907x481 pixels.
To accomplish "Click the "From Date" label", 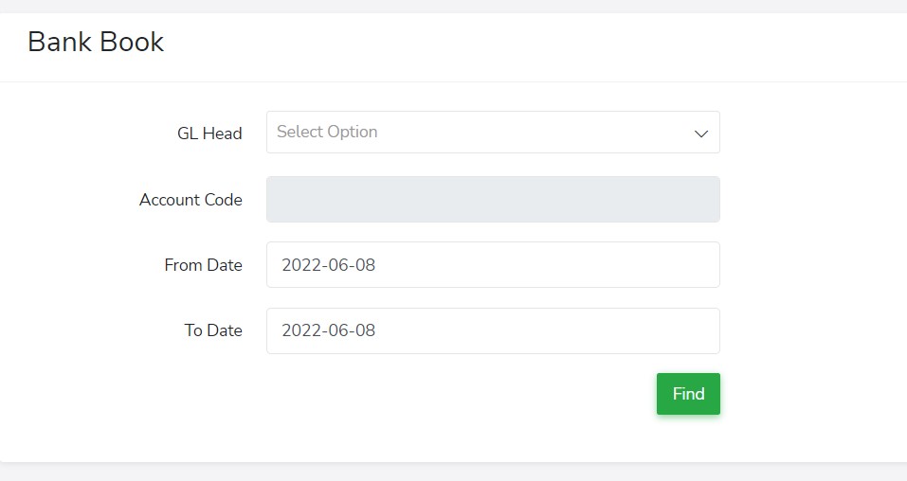I will (203, 265).
